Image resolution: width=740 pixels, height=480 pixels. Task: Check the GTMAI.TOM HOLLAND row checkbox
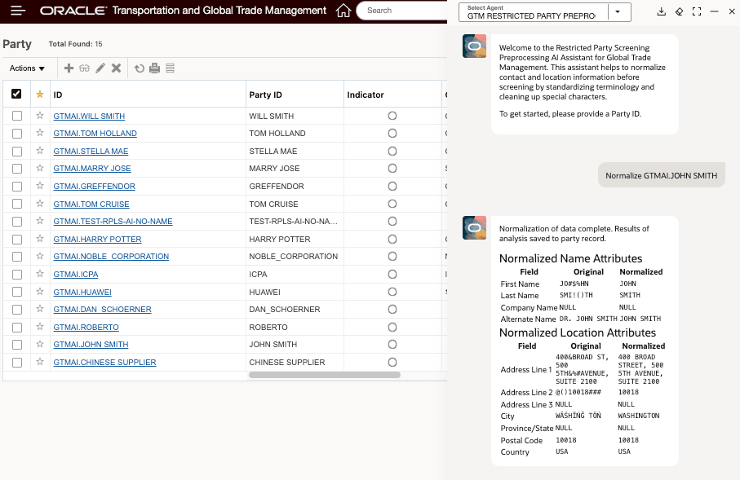coord(17,134)
